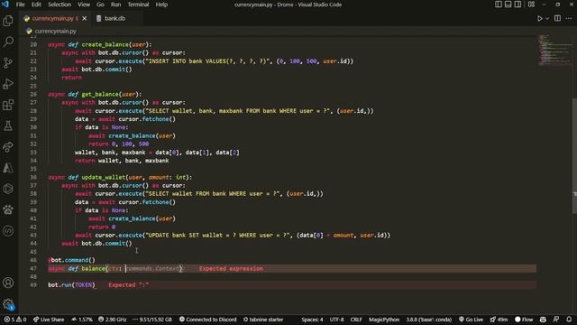Image resolution: width=577 pixels, height=325 pixels.
Task: Toggle the bottom panel layout
Action: click(x=508, y=5)
